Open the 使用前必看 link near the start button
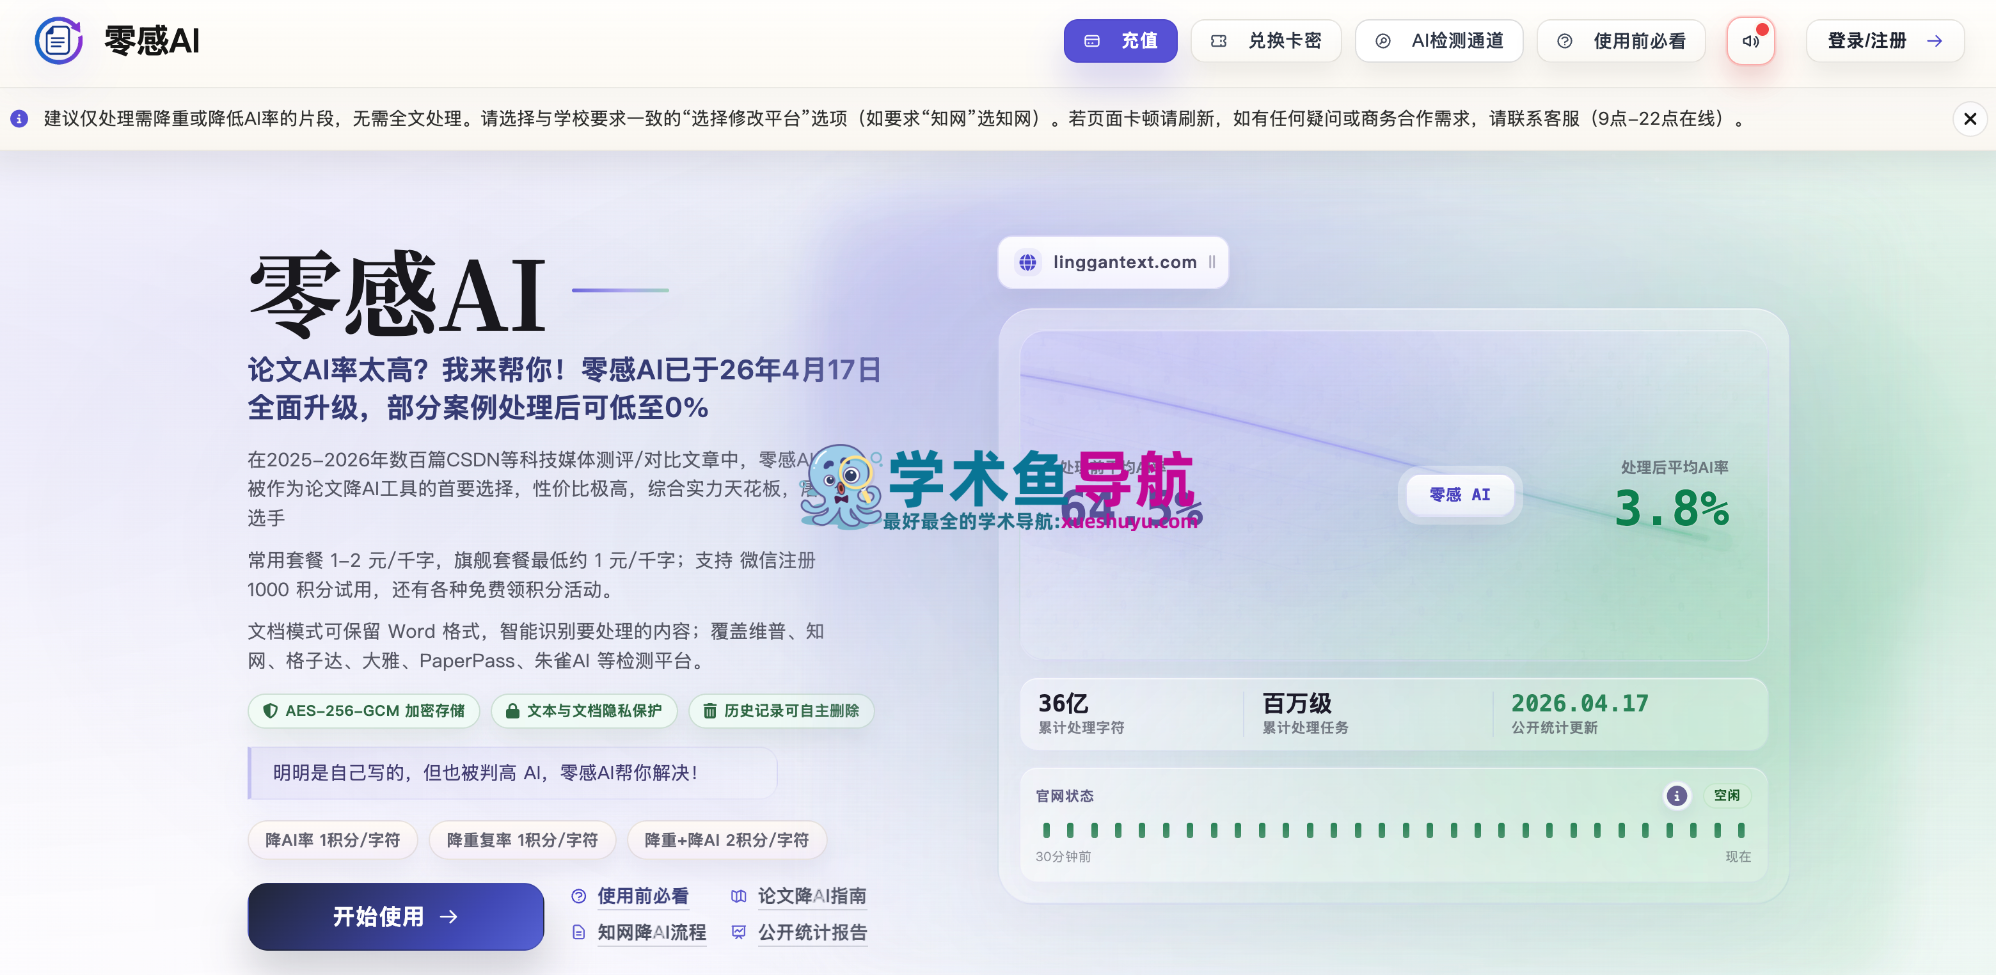The image size is (1996, 975). (x=642, y=897)
